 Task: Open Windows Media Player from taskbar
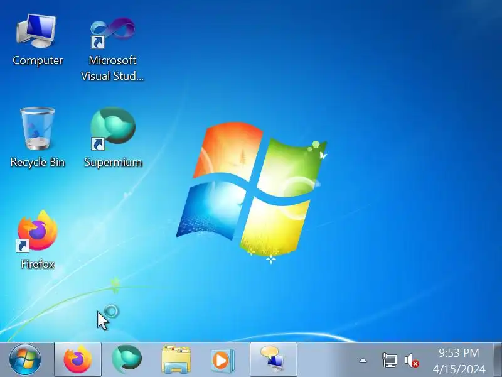(223, 360)
